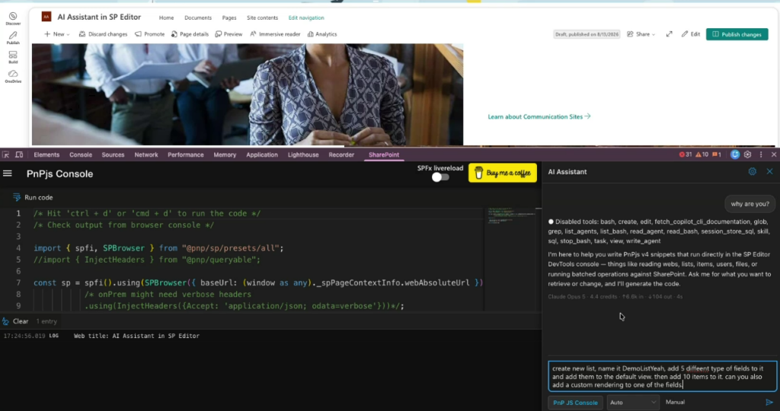This screenshot has width=780, height=411.
Task: Expand the New dropdown
Action: coord(56,34)
